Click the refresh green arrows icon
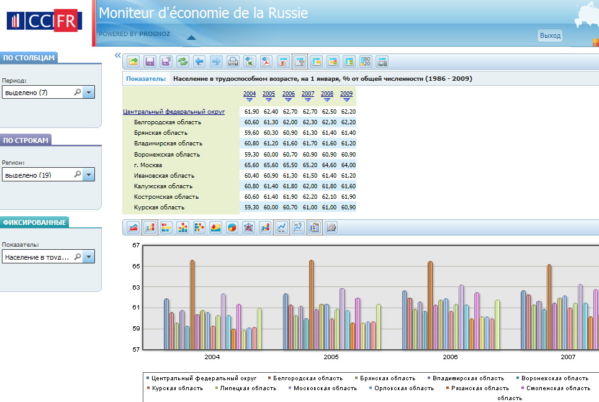This screenshot has width=599, height=402. [x=182, y=62]
